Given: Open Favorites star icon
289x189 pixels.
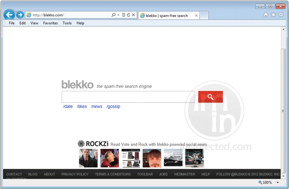Looking at the screenshot, I should click(x=273, y=15).
